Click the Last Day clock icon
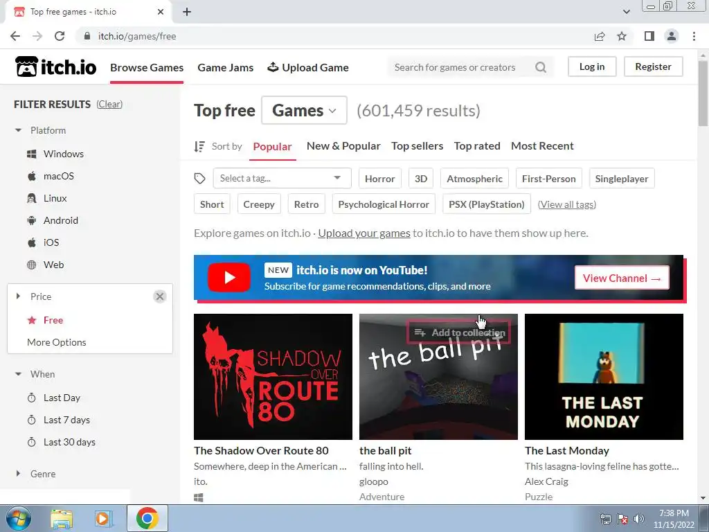This screenshot has height=532, width=709. (32, 398)
